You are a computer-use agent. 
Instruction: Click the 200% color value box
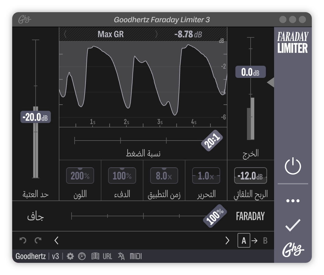[x=80, y=176]
